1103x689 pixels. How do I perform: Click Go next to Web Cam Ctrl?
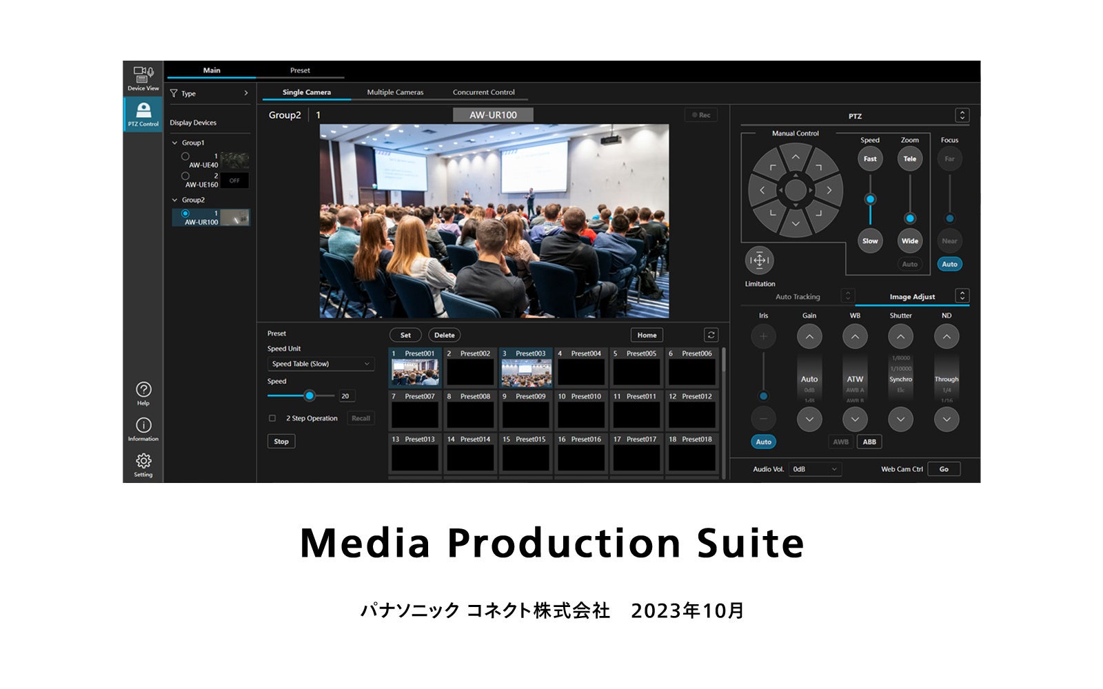click(944, 468)
